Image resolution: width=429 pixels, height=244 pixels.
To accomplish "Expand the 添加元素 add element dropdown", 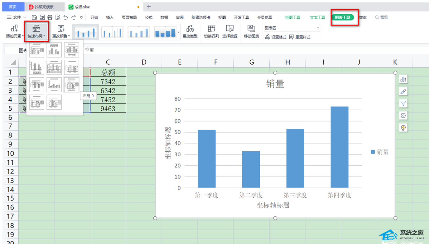I will click(14, 32).
